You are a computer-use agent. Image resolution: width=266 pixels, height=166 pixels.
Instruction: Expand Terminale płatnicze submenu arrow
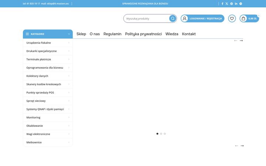pos(69,59)
